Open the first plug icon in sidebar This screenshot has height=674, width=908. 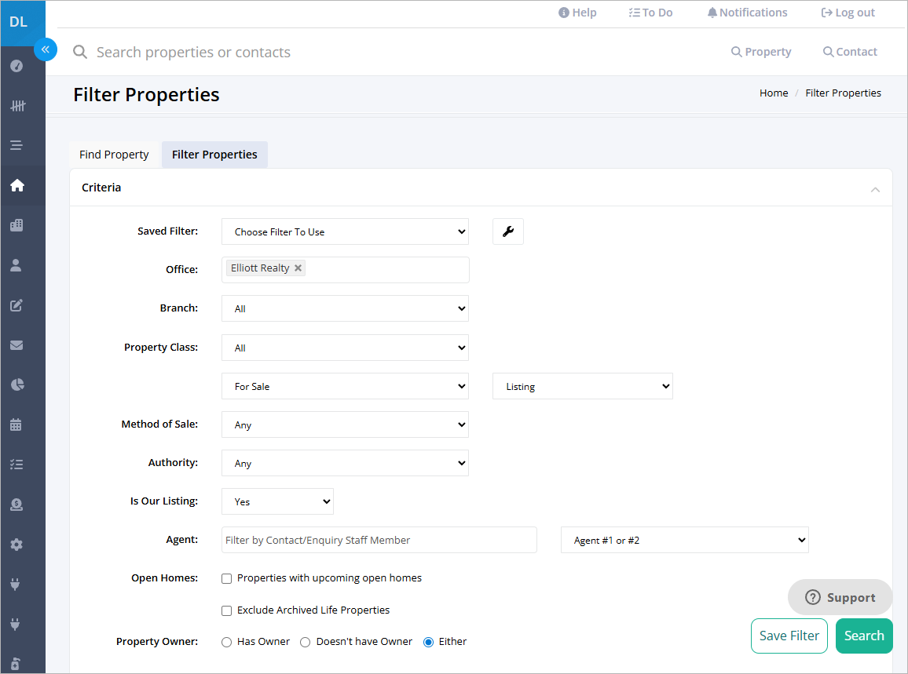(x=16, y=585)
